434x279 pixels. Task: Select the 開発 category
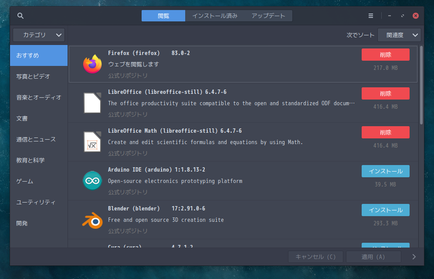pyautogui.click(x=39, y=223)
